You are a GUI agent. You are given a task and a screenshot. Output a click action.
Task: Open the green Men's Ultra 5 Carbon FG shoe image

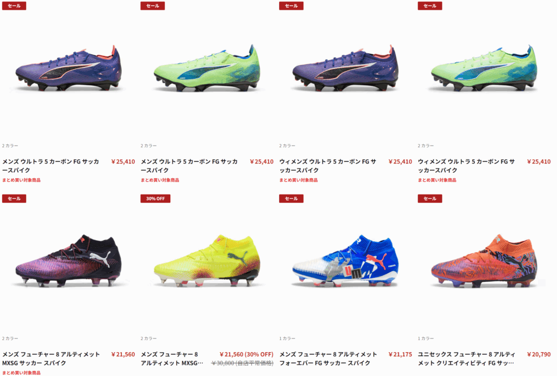coord(207,68)
